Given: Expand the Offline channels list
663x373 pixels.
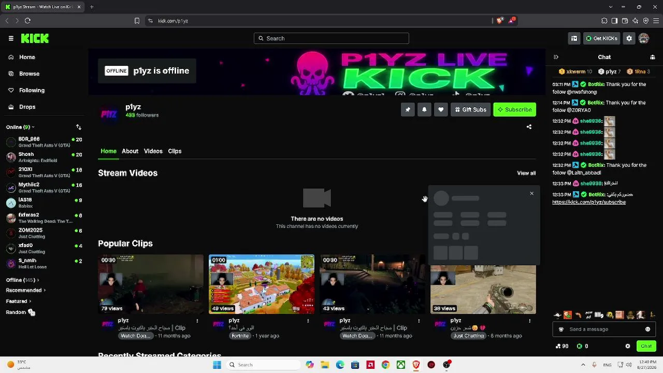Looking at the screenshot, I should coord(22,280).
